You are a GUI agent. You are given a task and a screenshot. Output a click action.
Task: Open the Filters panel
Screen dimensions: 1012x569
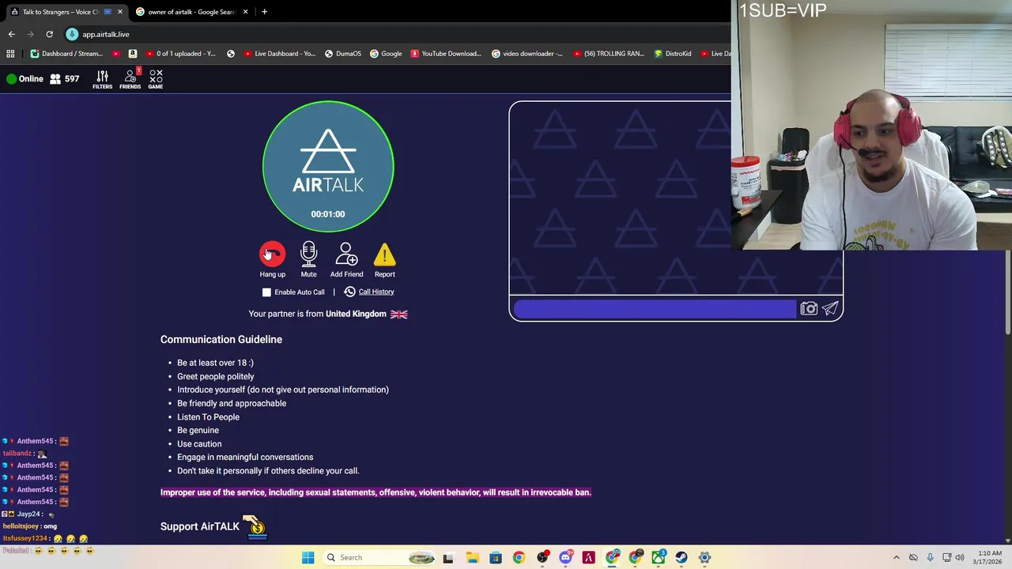click(x=102, y=79)
